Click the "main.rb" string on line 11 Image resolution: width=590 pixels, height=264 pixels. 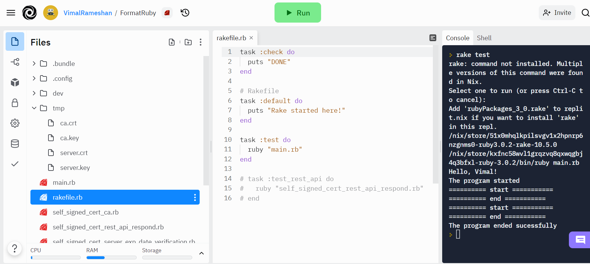(285, 149)
